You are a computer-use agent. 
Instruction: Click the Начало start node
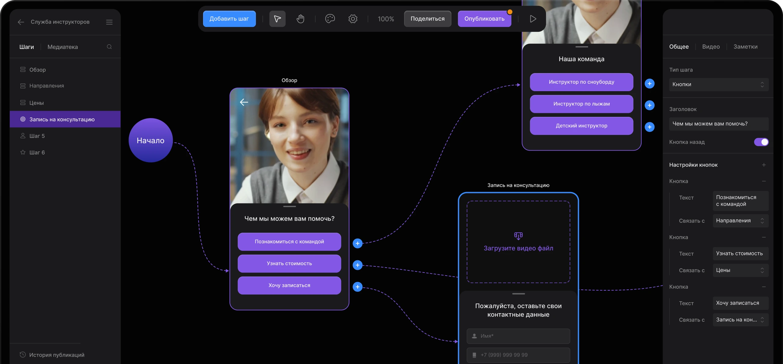tap(150, 140)
